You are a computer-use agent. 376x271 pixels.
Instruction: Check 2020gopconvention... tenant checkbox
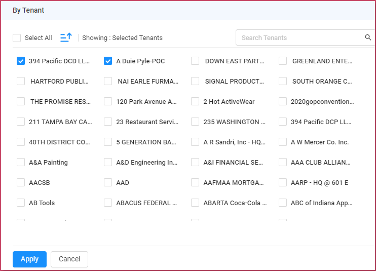coord(283,102)
